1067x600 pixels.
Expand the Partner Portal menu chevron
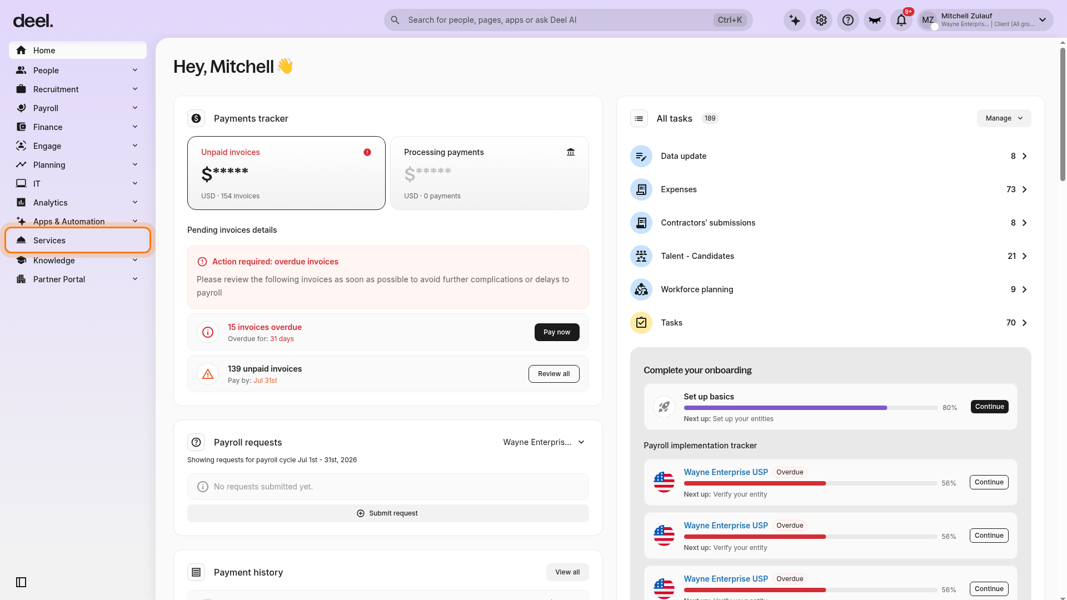point(135,279)
